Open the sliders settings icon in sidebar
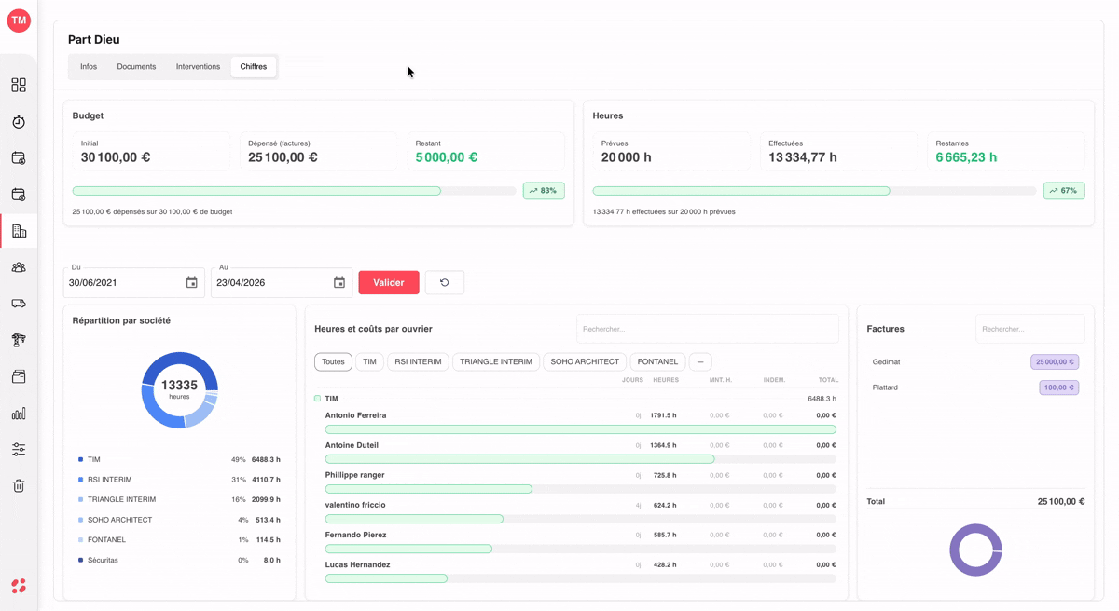This screenshot has height=611, width=1119. pos(19,449)
